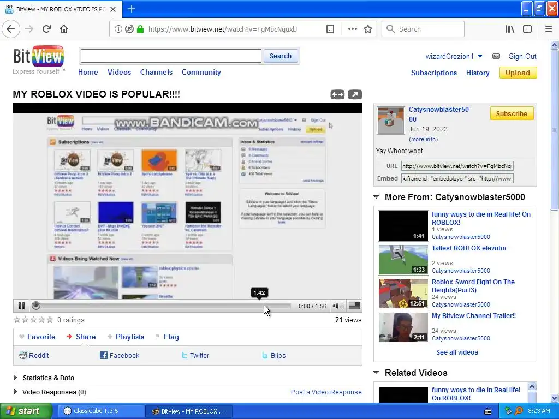Open new tab with plus button
Viewport: 559px width, 419px height.
pos(131,9)
